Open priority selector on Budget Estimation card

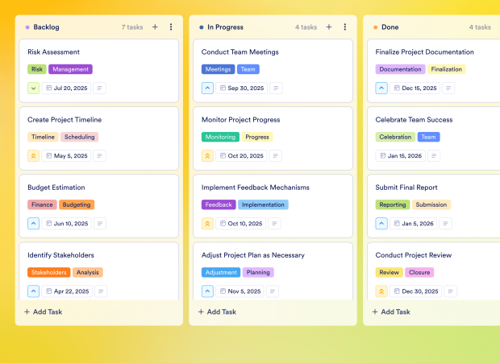tap(34, 224)
